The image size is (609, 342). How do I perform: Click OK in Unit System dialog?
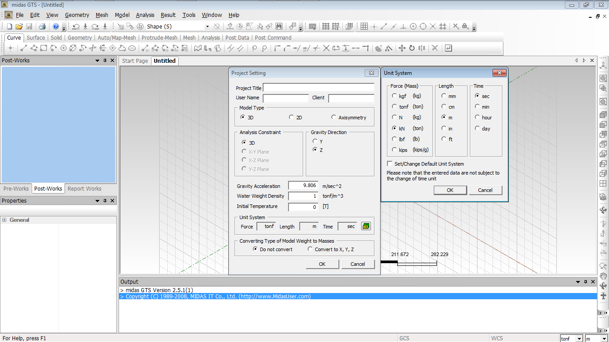point(450,190)
